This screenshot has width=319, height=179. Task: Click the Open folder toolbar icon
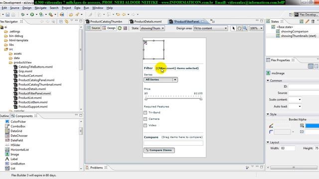tap(71, 14)
